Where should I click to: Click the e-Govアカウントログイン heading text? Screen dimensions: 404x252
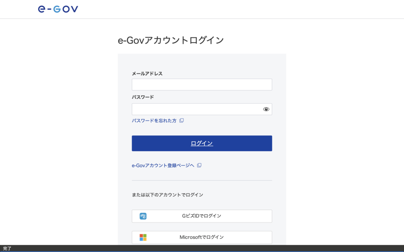pyautogui.click(x=170, y=41)
